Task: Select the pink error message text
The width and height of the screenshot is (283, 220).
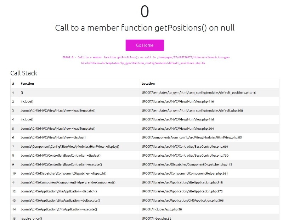Action: [x=146, y=60]
